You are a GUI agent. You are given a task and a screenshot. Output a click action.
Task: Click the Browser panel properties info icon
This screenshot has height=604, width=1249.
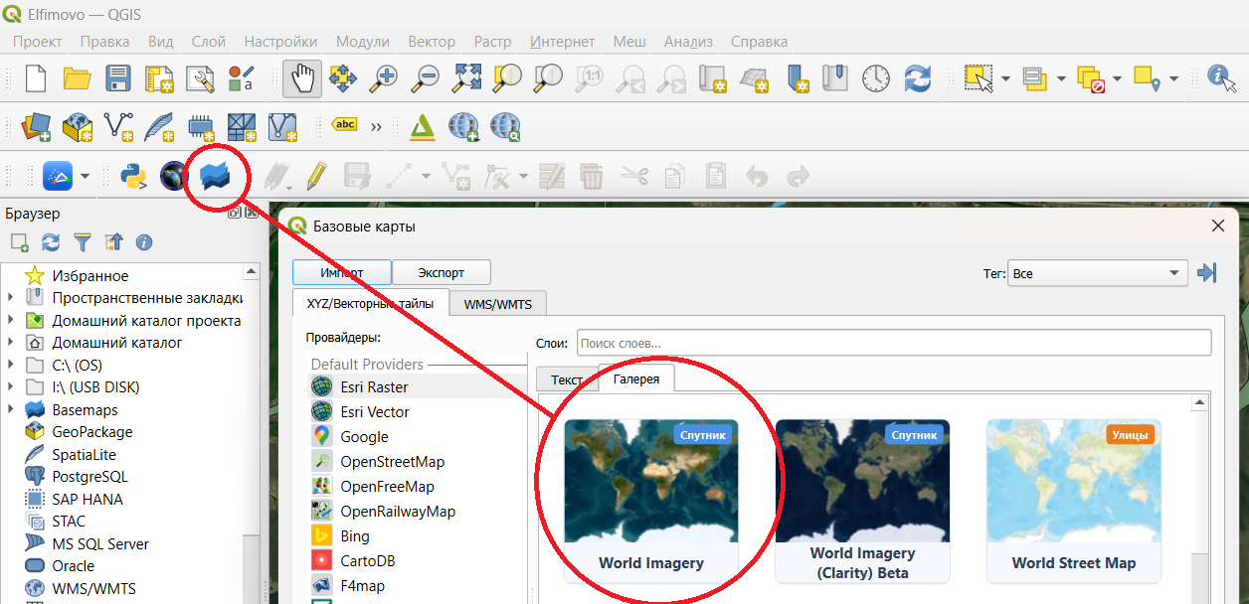[x=144, y=241]
